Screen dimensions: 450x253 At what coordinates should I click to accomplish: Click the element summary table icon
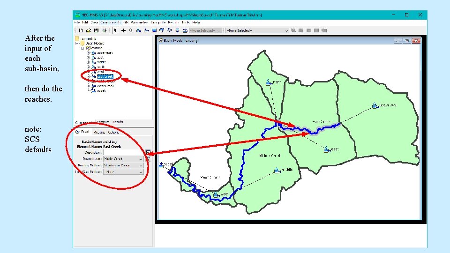pos(316,30)
